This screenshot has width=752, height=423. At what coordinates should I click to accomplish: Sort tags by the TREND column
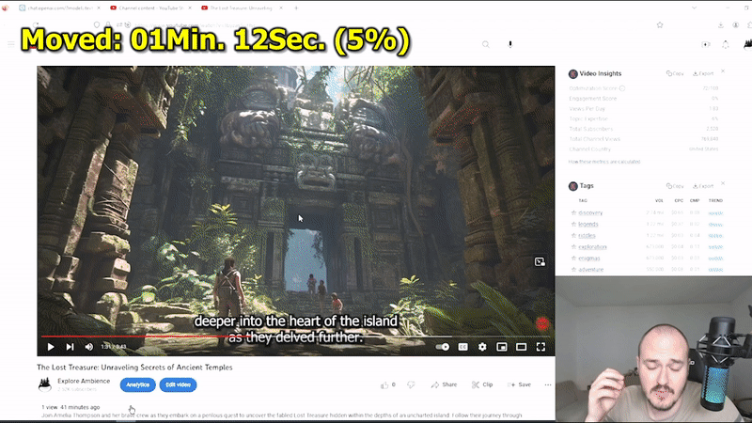coord(715,200)
